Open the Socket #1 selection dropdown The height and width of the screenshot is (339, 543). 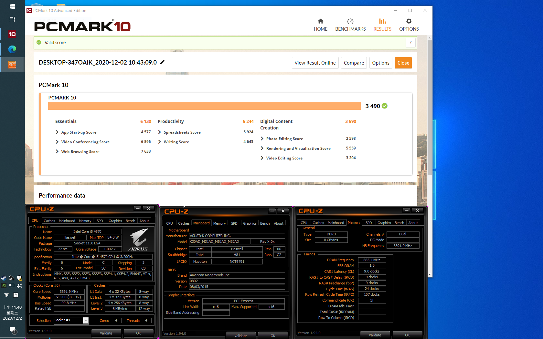click(86, 320)
